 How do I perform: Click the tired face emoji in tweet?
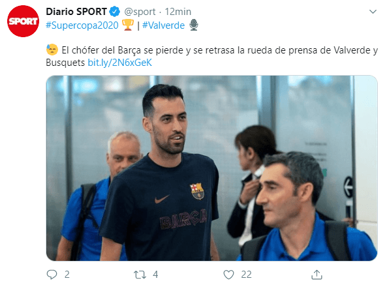coord(52,50)
